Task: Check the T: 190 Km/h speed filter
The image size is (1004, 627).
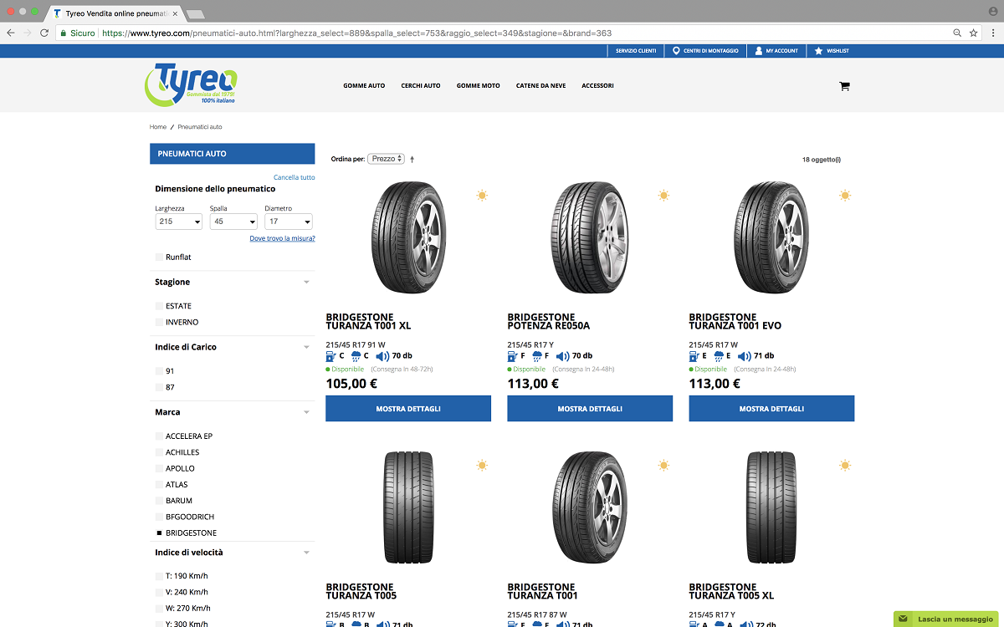Action: point(159,576)
